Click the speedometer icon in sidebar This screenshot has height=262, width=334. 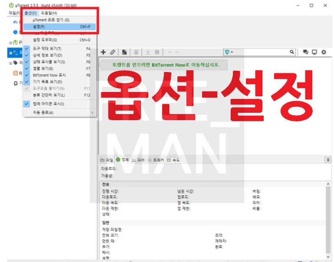coord(15,22)
